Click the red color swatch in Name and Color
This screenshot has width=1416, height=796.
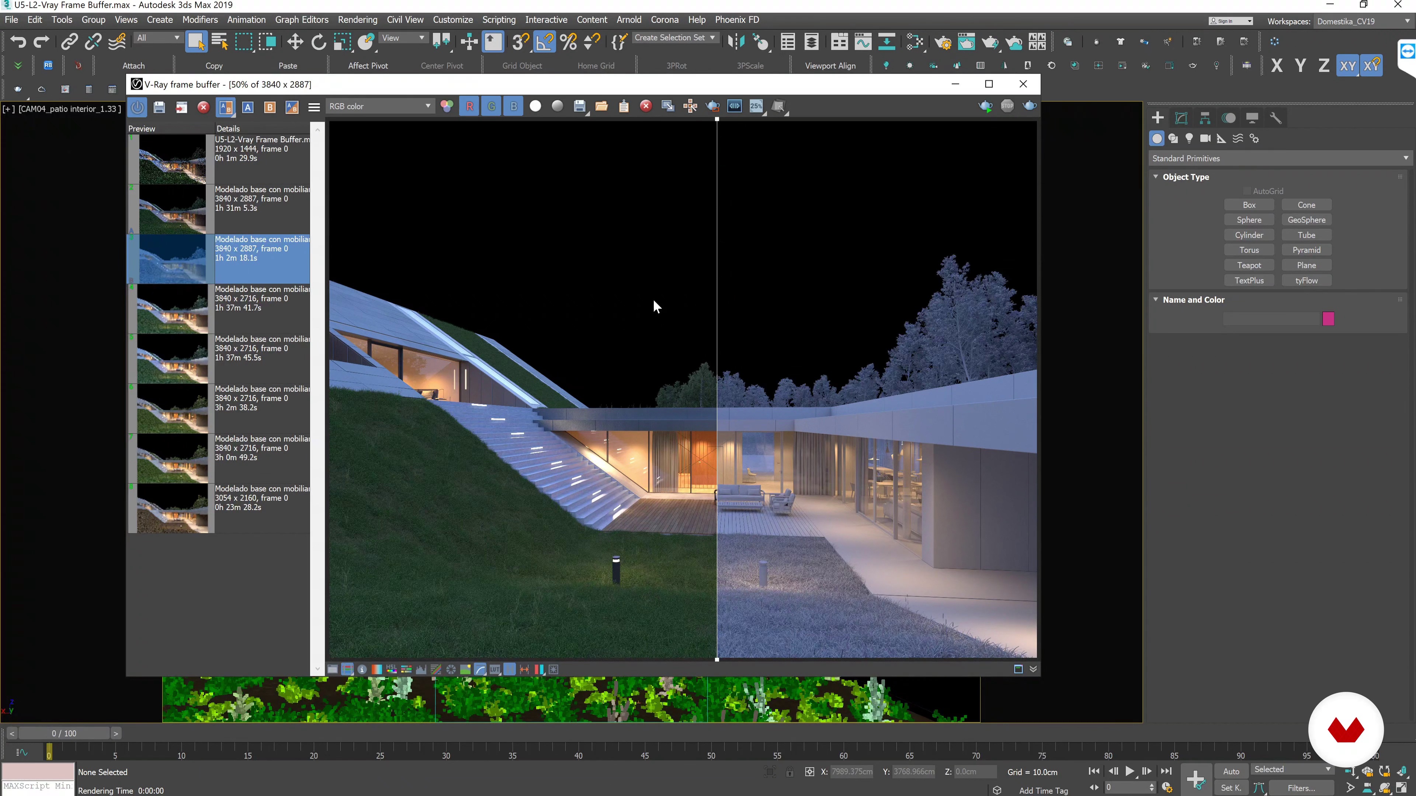pos(1327,319)
